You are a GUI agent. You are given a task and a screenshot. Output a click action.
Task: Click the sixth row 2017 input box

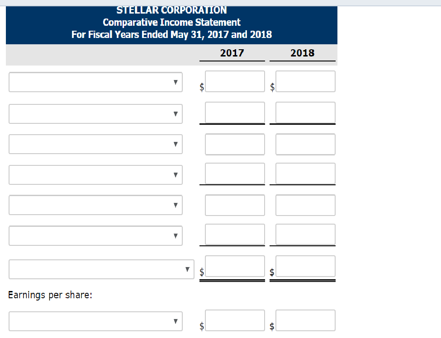point(235,234)
